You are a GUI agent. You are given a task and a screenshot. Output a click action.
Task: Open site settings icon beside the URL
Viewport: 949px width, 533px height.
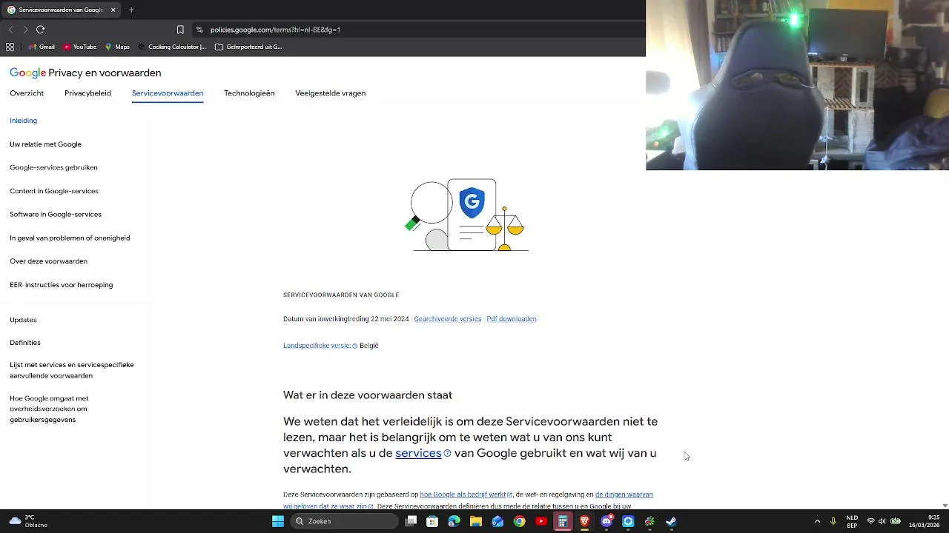[199, 30]
